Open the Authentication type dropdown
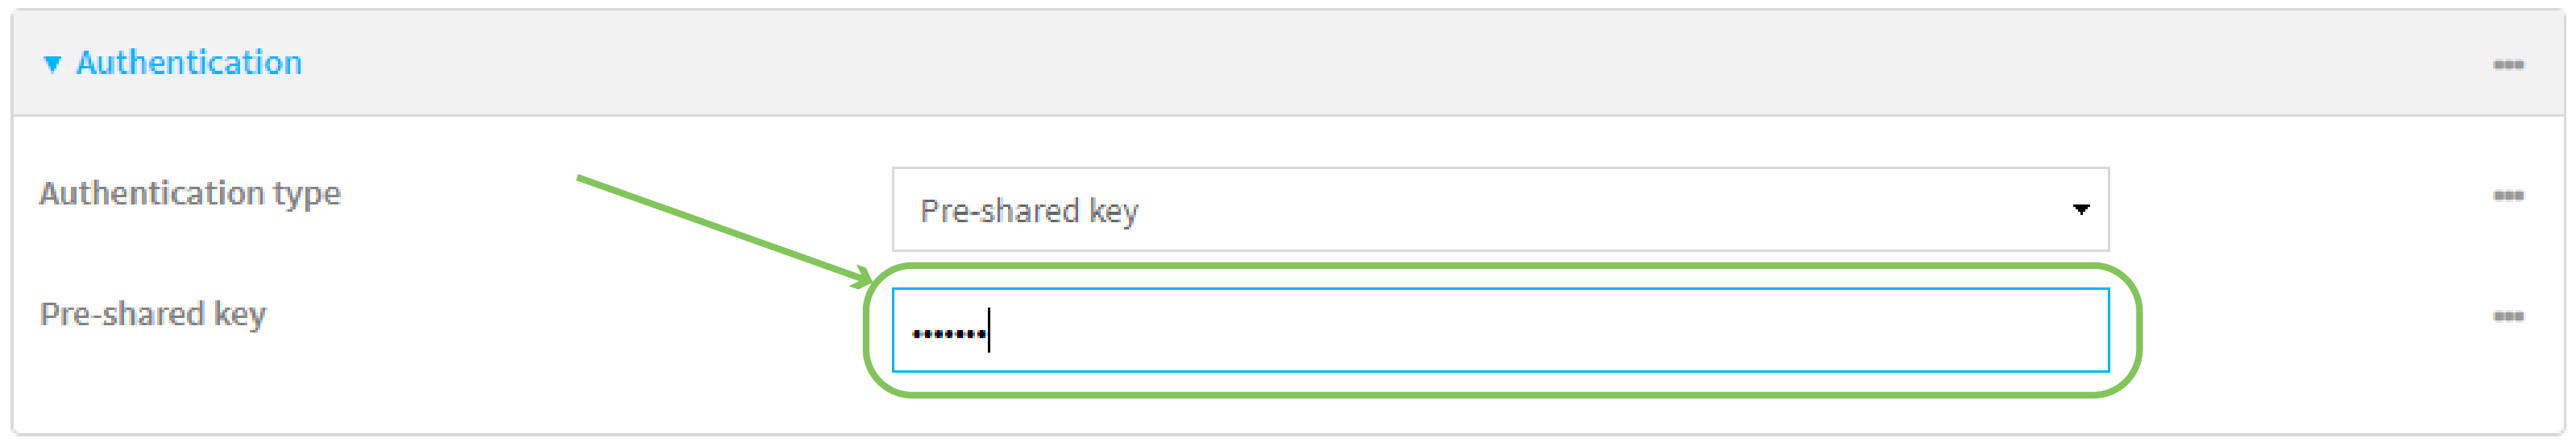2576x446 pixels. click(x=1500, y=210)
